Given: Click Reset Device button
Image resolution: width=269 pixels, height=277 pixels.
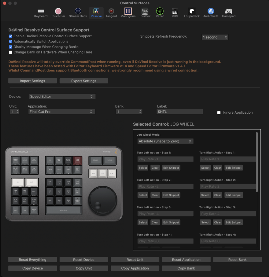Looking at the screenshot, I should pos(84,260).
